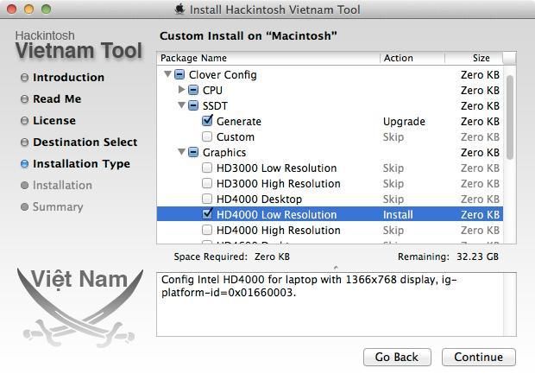535x380 pixels.
Task: Select the "Clover Config" row label
Action: click(x=223, y=75)
